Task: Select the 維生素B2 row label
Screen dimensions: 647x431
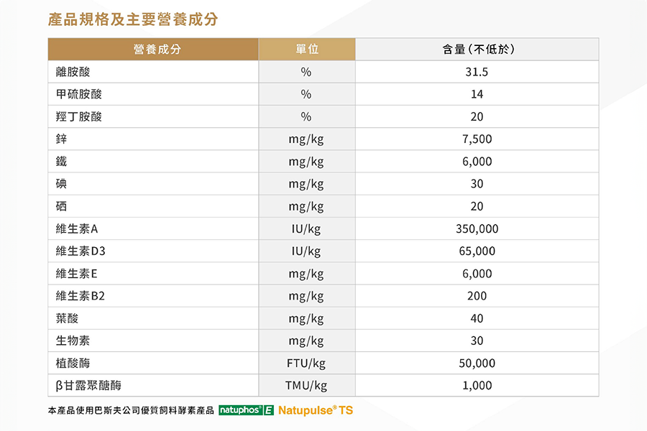Action: coord(81,295)
